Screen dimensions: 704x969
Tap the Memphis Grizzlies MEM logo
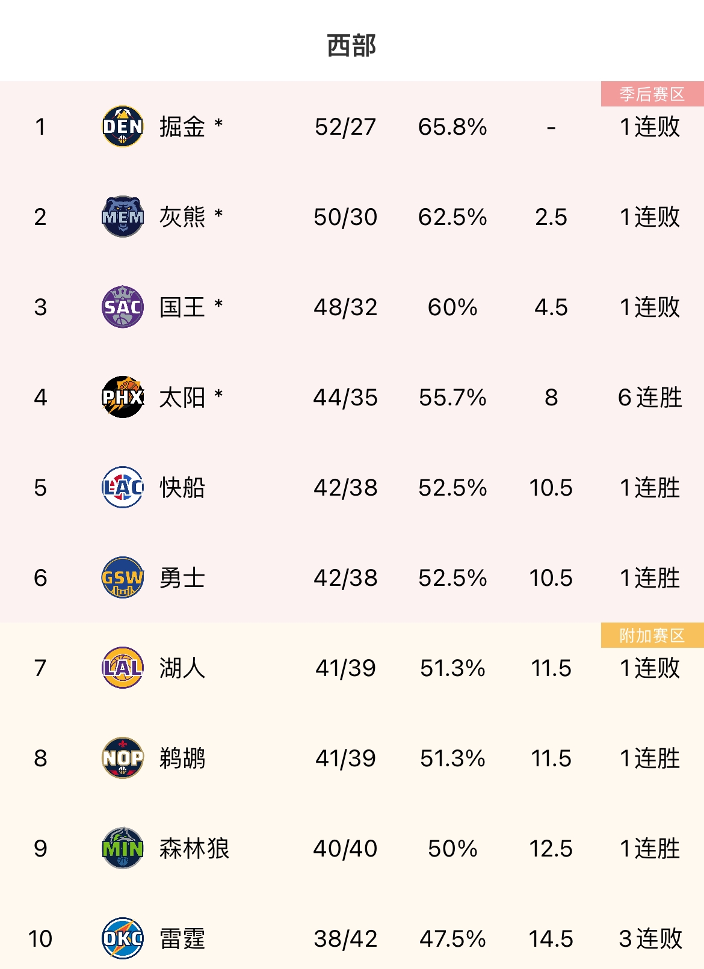[123, 217]
